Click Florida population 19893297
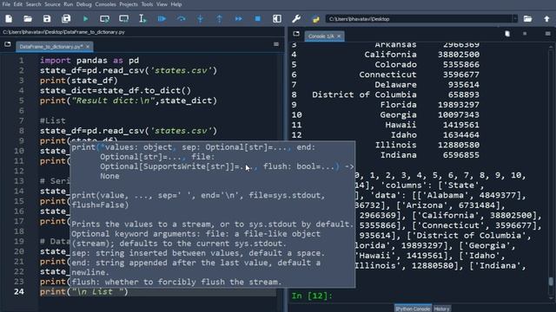Screen dimensions: 556x312 [x=459, y=105]
